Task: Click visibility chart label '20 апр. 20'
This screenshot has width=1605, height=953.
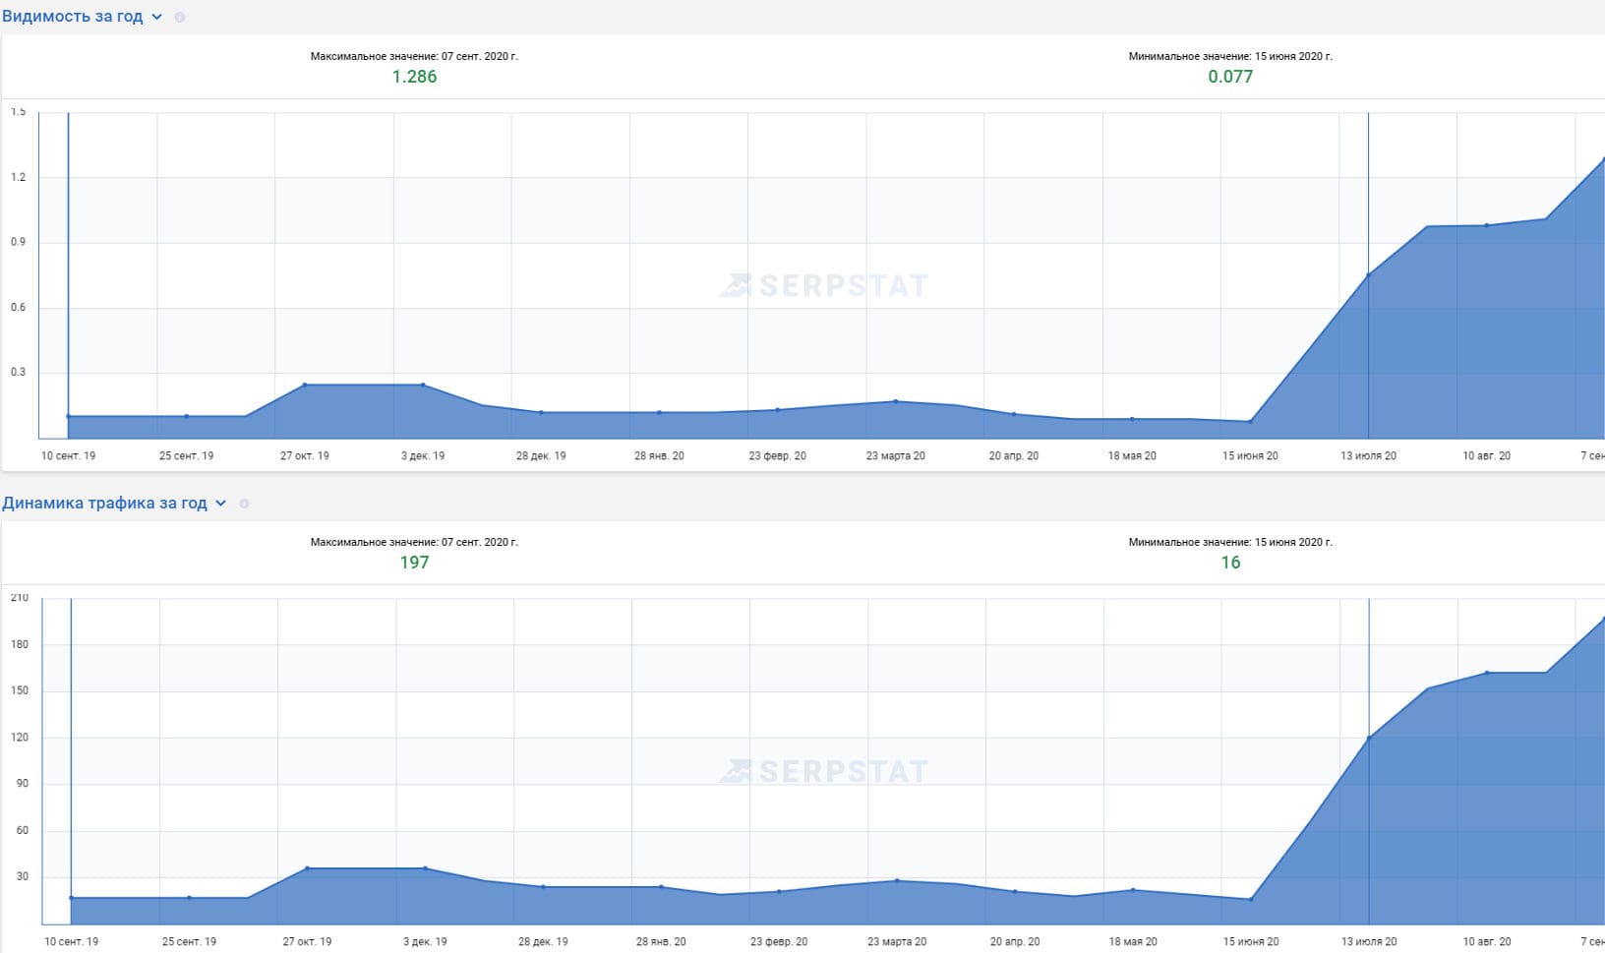Action: (1014, 455)
